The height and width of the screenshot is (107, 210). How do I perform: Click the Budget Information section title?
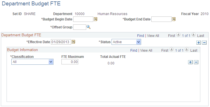[22, 50]
